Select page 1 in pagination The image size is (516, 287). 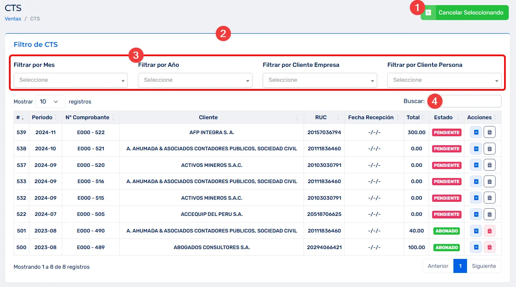(x=460, y=266)
